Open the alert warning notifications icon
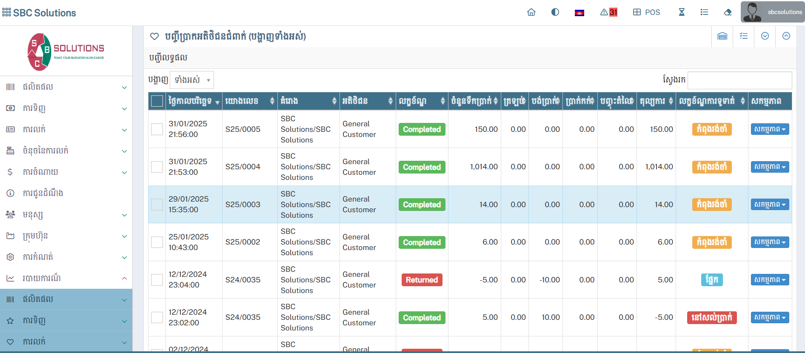This screenshot has height=353, width=805. (608, 12)
